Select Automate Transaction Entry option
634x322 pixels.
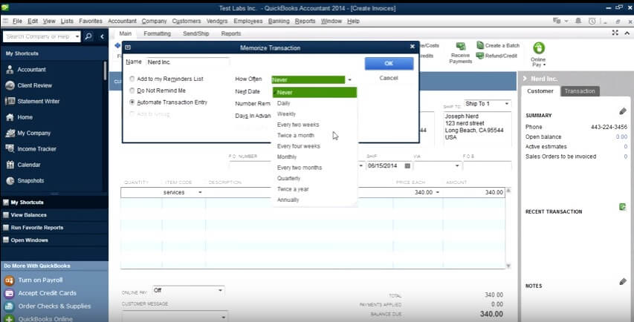[x=132, y=102]
